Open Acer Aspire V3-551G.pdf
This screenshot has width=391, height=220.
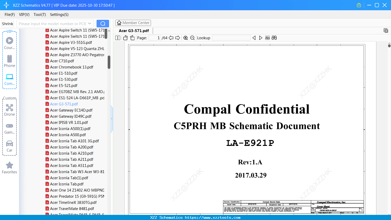[69, 43]
